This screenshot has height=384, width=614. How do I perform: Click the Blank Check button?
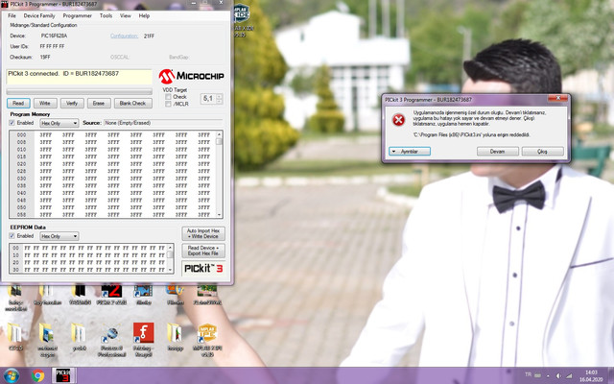(x=133, y=104)
